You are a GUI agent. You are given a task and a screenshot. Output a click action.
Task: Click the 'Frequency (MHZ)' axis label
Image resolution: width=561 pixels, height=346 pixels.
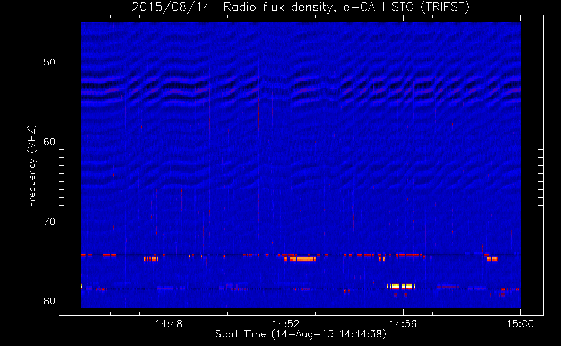32,166
